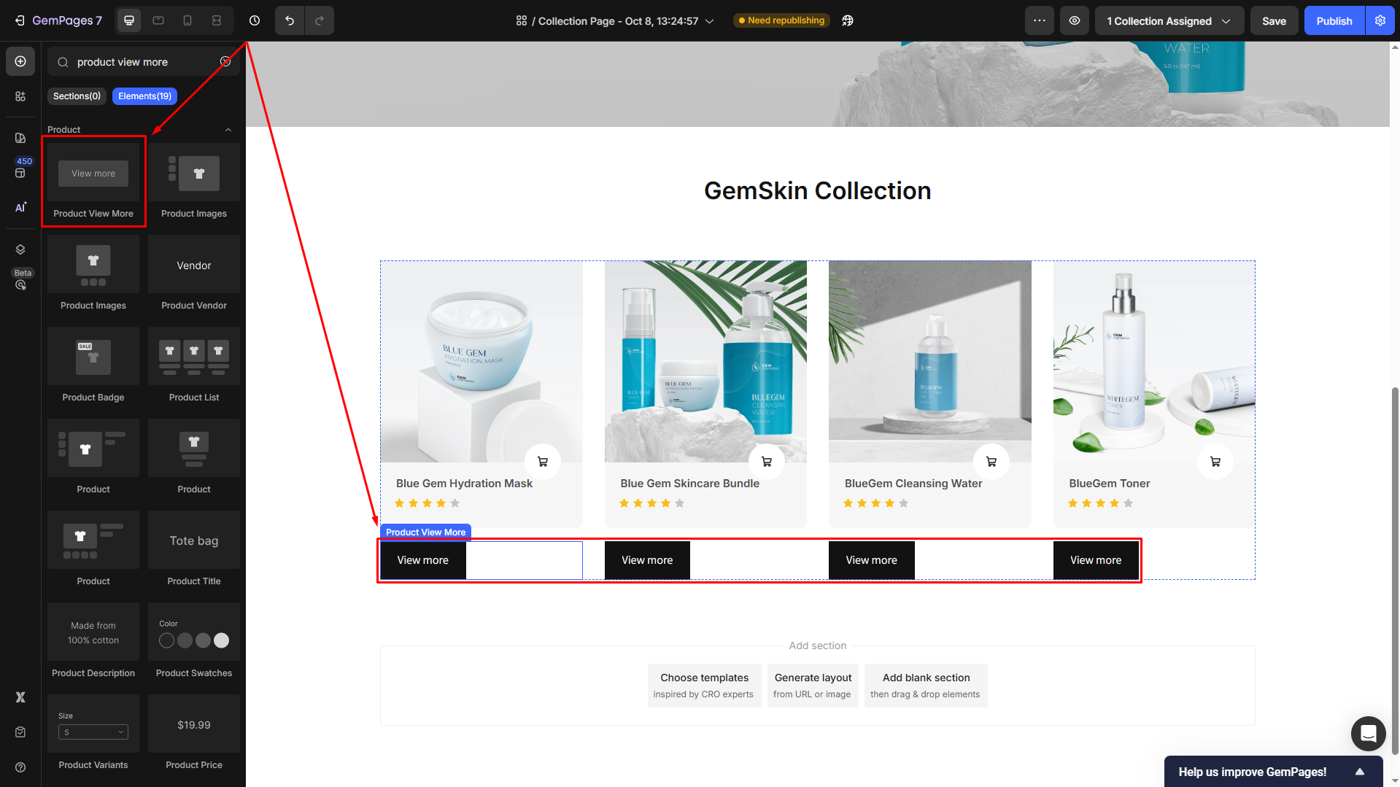Select the Product Price element
The width and height of the screenshot is (1400, 787).
coord(194,733)
